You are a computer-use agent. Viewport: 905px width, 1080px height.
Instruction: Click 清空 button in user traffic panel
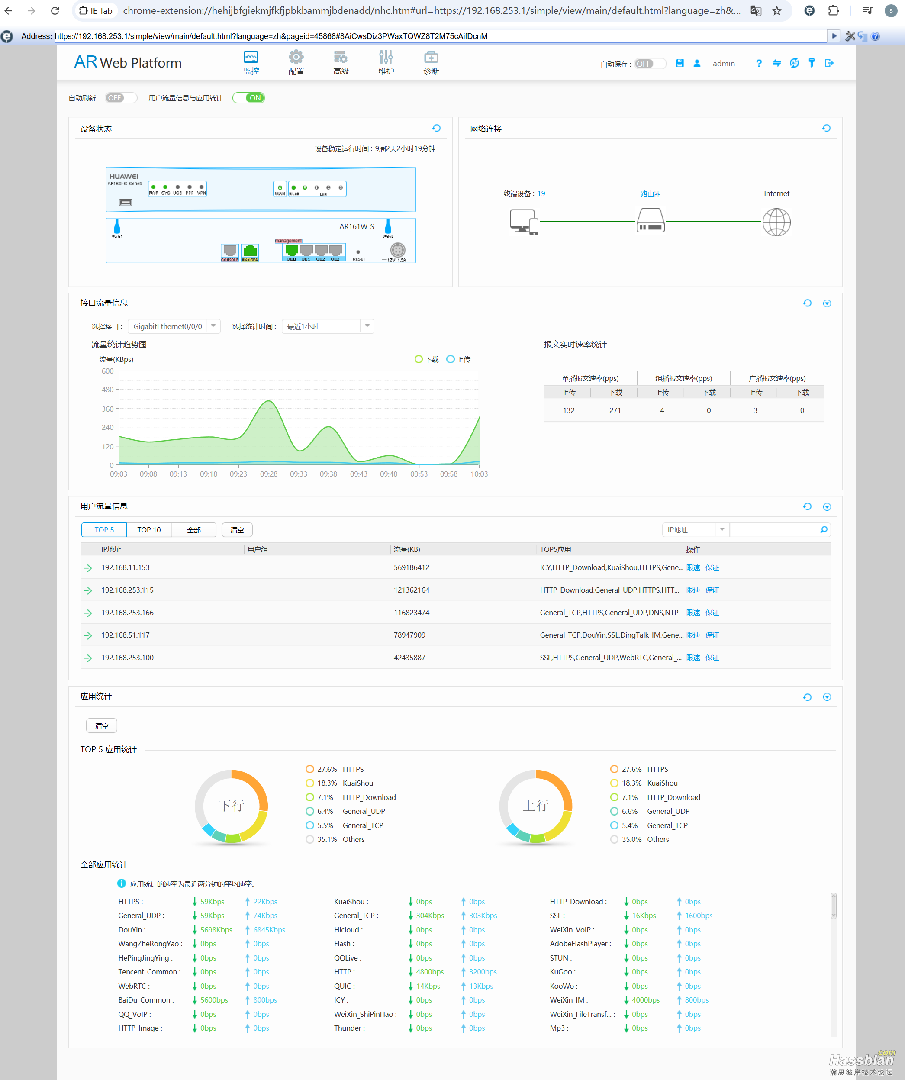(237, 530)
